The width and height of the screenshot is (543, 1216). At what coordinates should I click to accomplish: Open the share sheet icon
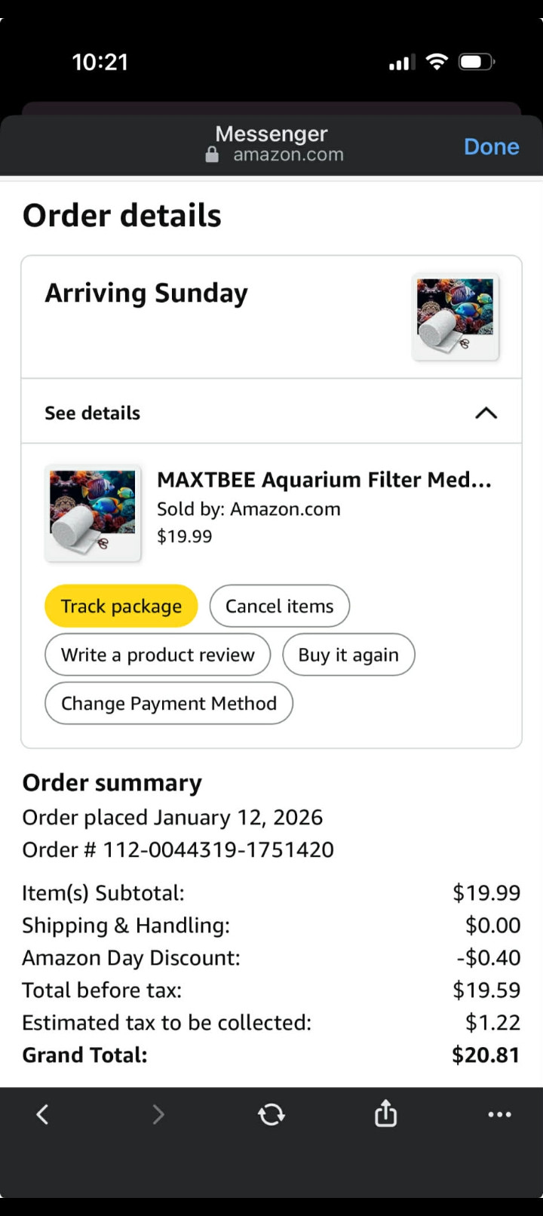tap(385, 1113)
